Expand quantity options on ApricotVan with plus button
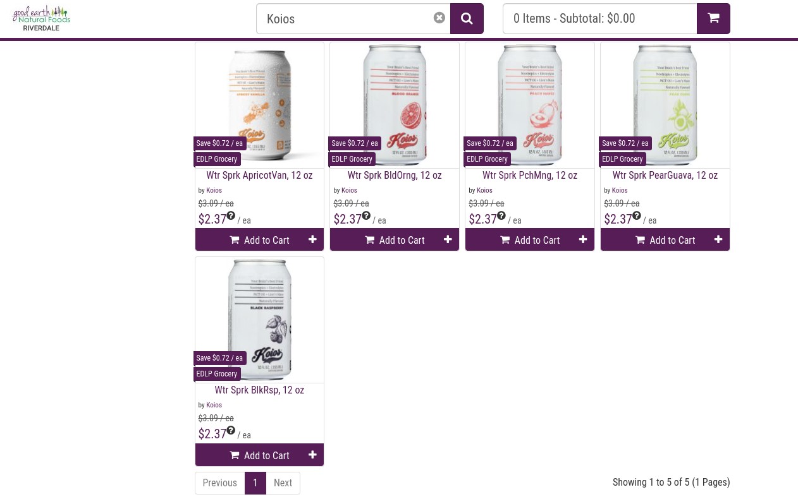 tap(312, 239)
